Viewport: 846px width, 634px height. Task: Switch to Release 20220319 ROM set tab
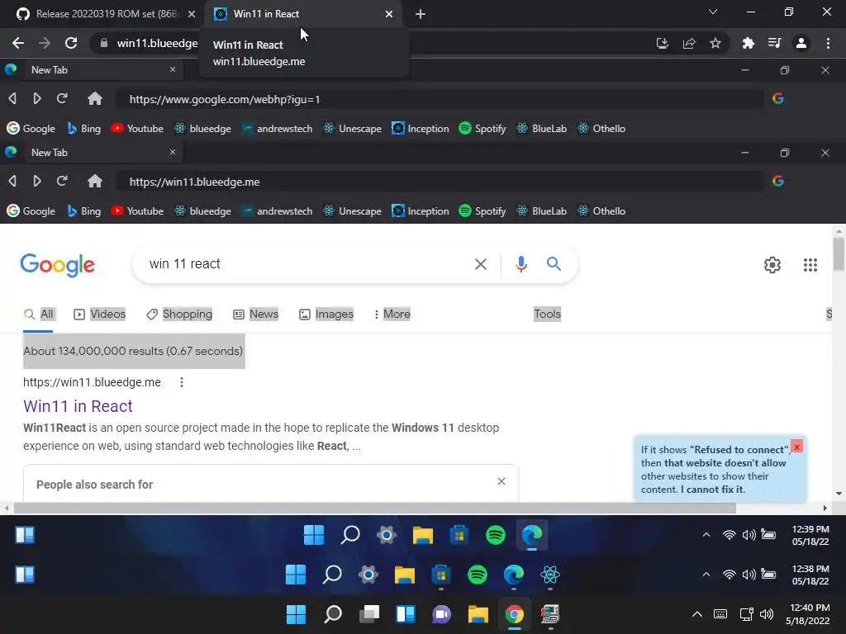(x=106, y=14)
